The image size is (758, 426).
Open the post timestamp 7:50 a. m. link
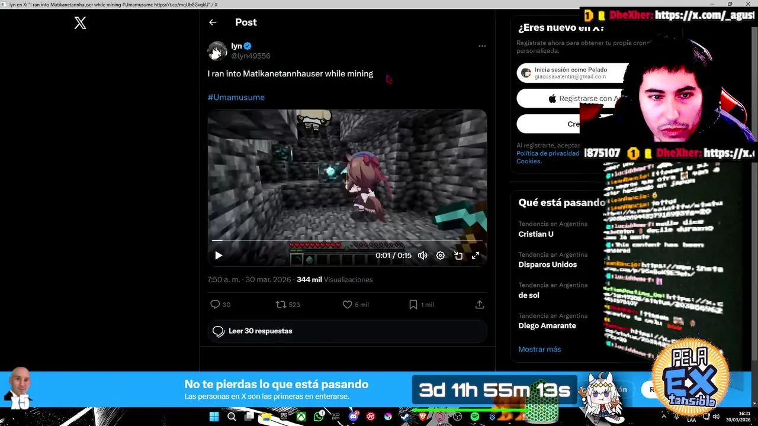click(248, 279)
